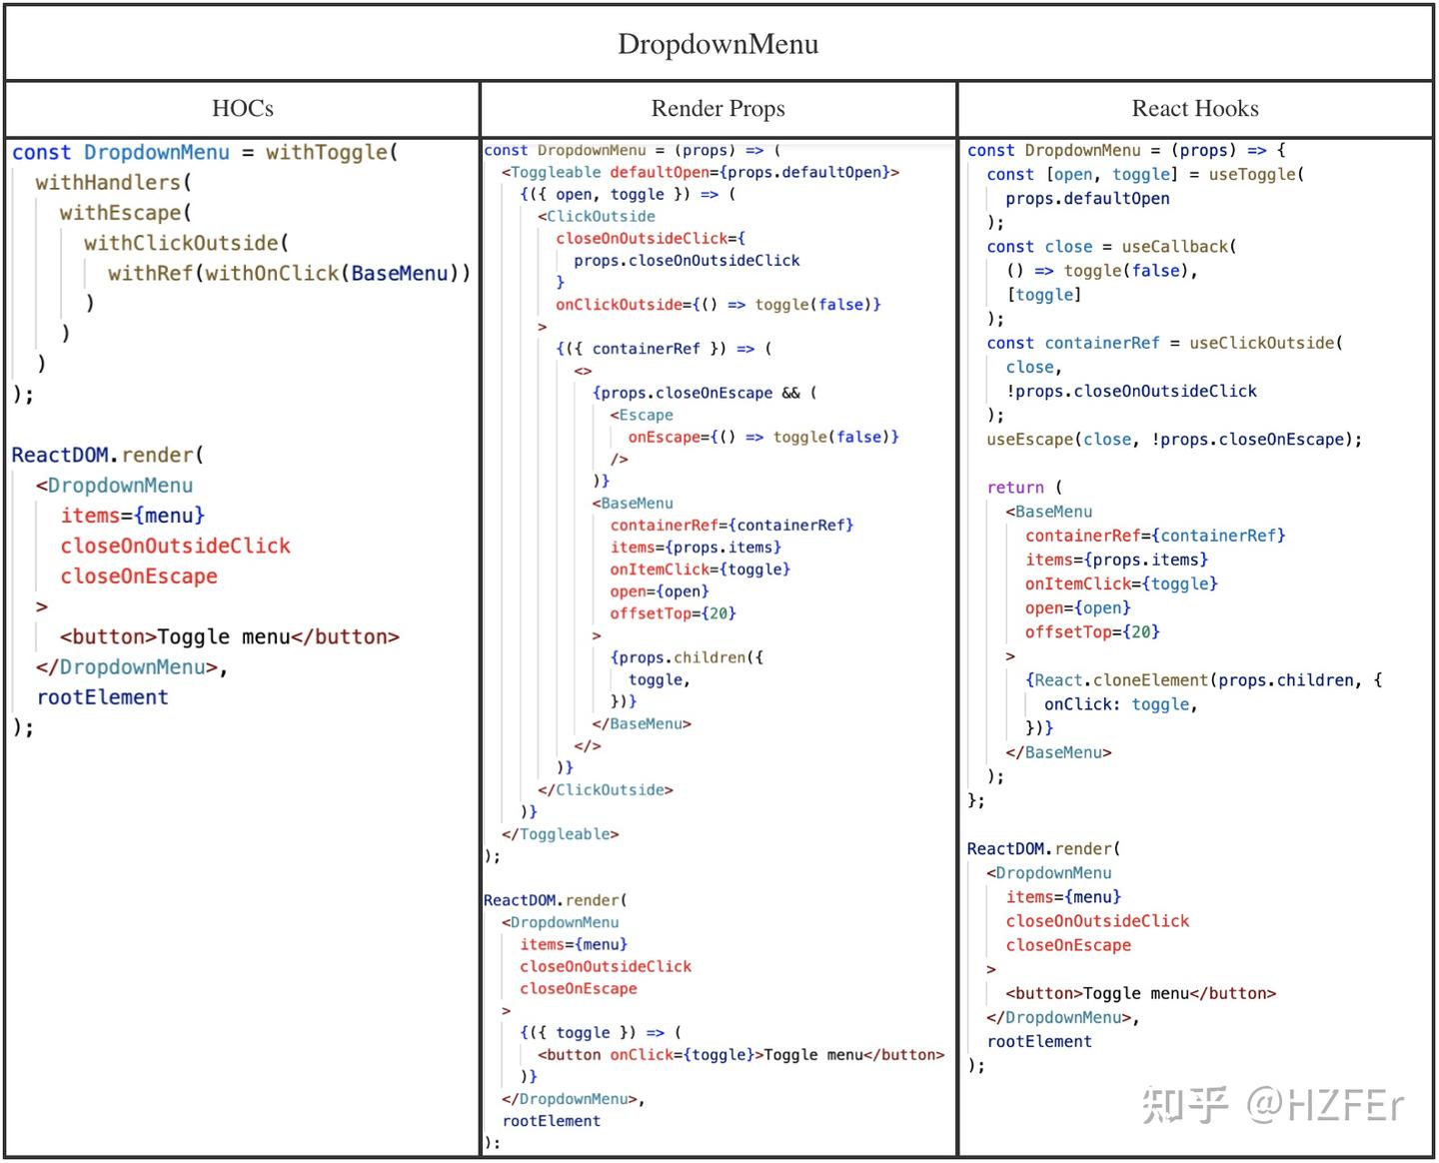Click the closeOnEscape prop in HOCs render
The width and height of the screenshot is (1439, 1163).
tap(139, 576)
